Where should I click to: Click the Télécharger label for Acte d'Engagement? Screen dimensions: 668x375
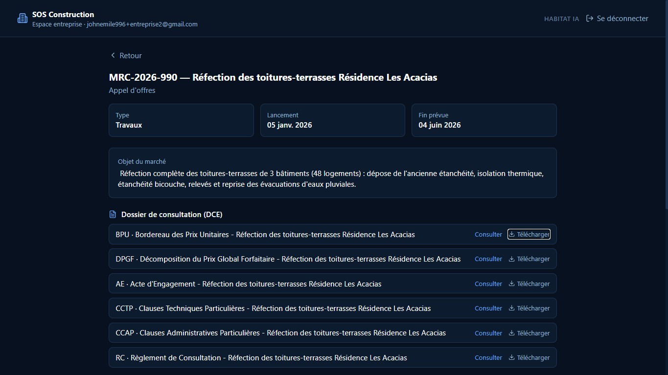tap(533, 284)
